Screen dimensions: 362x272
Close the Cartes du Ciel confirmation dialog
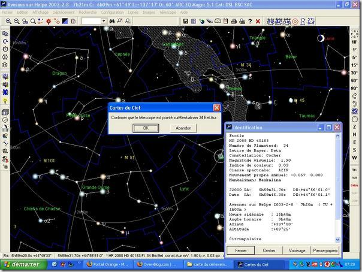216,108
